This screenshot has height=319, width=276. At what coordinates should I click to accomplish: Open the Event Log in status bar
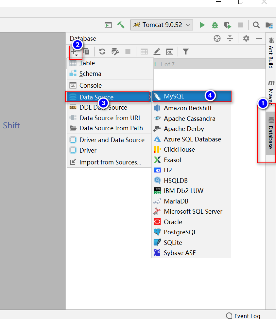point(243,316)
